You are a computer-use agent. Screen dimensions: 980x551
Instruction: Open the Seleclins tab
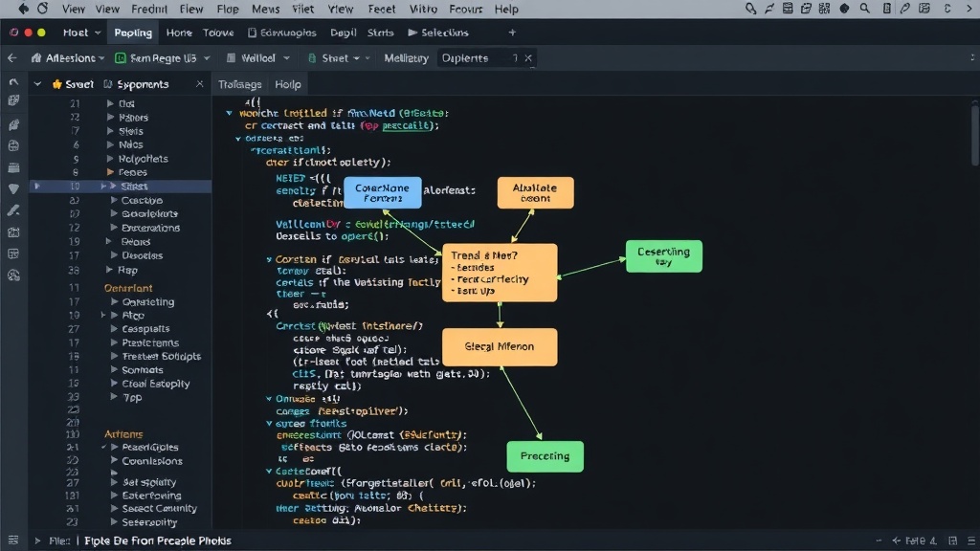pyautogui.click(x=438, y=33)
